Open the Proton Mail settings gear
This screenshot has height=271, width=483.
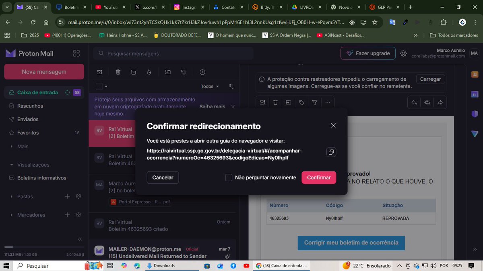click(403, 53)
